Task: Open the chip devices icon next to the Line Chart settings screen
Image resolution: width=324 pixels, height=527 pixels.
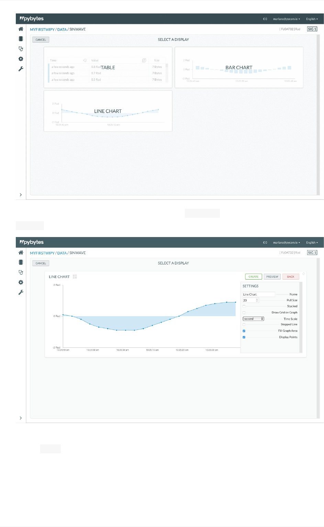Action: pyautogui.click(x=21, y=262)
